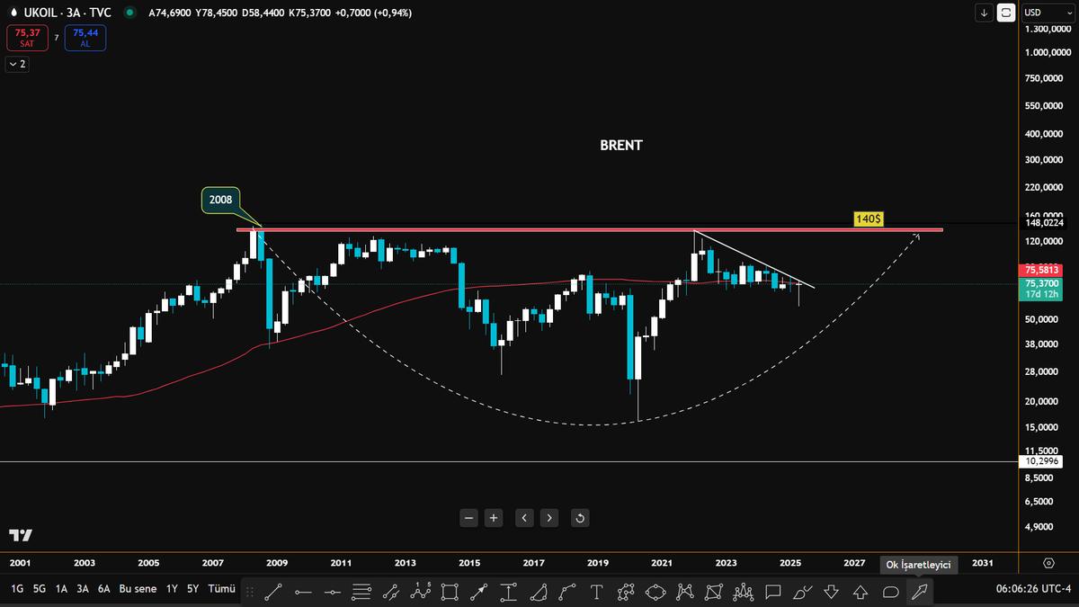Select the Bu sene time range

[x=138, y=589]
